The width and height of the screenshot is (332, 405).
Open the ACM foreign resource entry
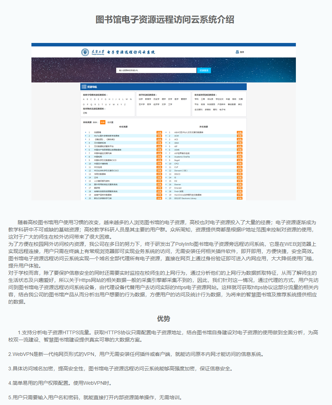(176, 136)
